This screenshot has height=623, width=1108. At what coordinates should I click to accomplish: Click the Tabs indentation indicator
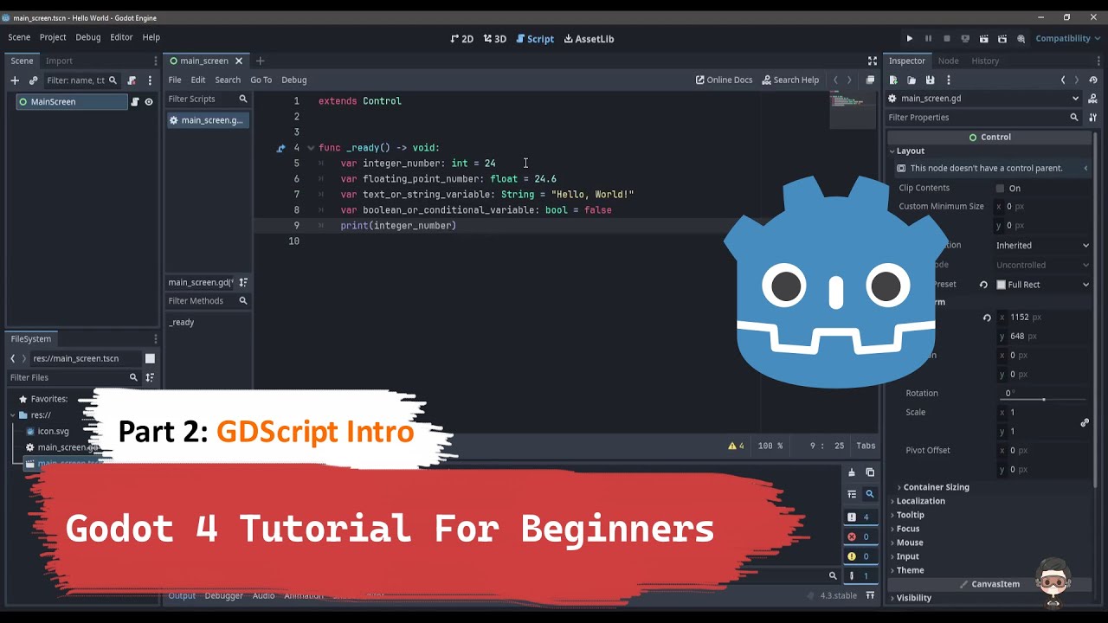[x=866, y=446]
